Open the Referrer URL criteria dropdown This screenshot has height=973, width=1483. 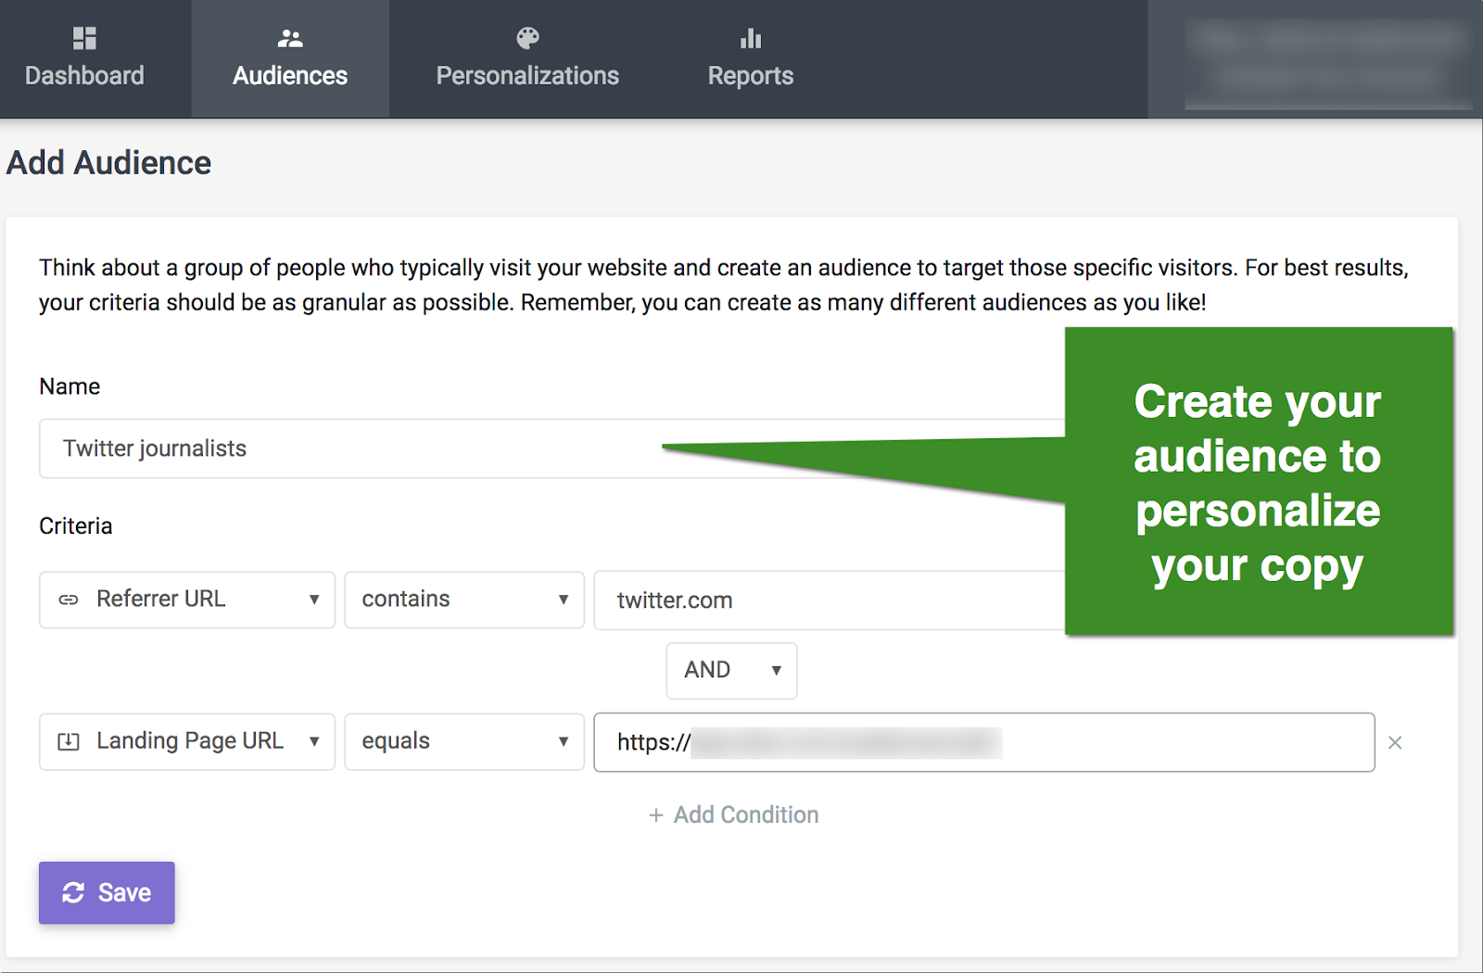[x=187, y=600]
